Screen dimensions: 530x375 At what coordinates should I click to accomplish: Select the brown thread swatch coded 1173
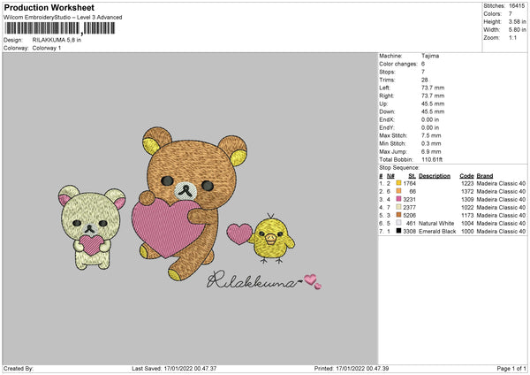(x=399, y=215)
